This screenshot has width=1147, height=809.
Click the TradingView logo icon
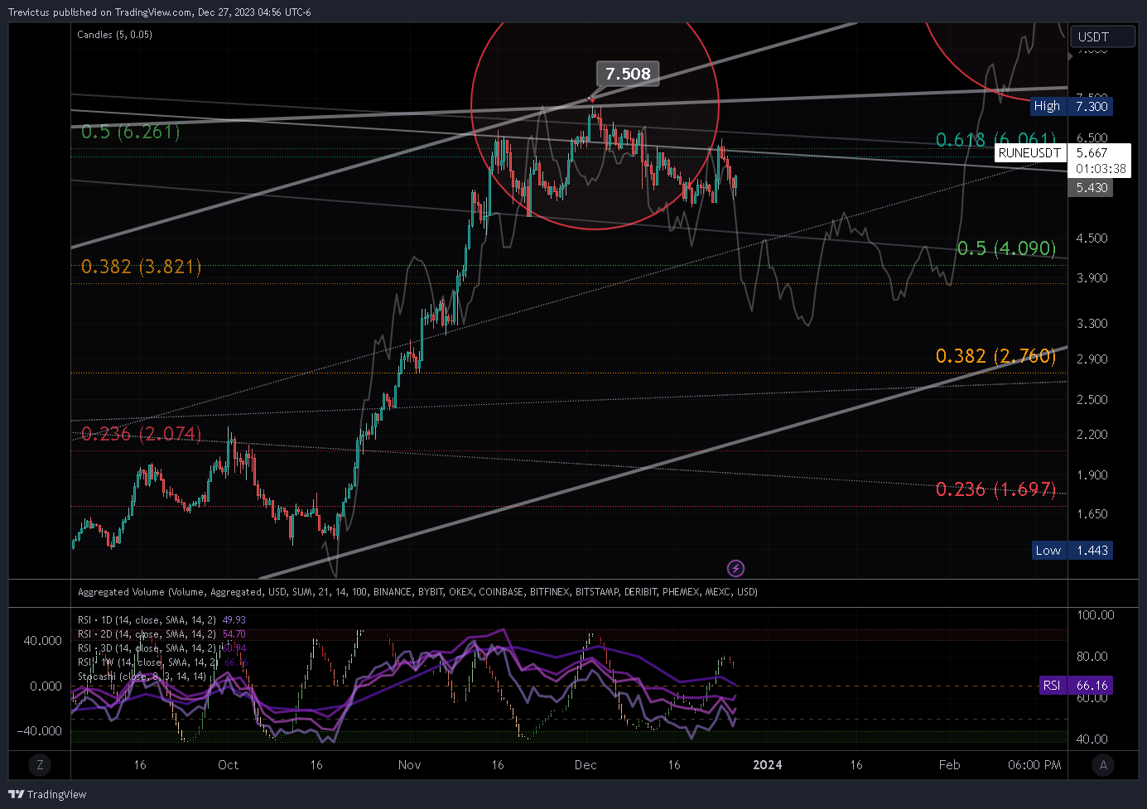(16, 794)
